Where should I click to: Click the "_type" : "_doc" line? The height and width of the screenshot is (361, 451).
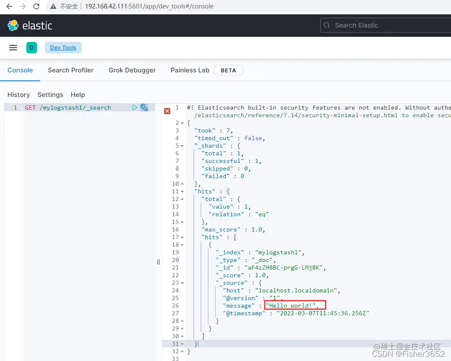coord(246,260)
